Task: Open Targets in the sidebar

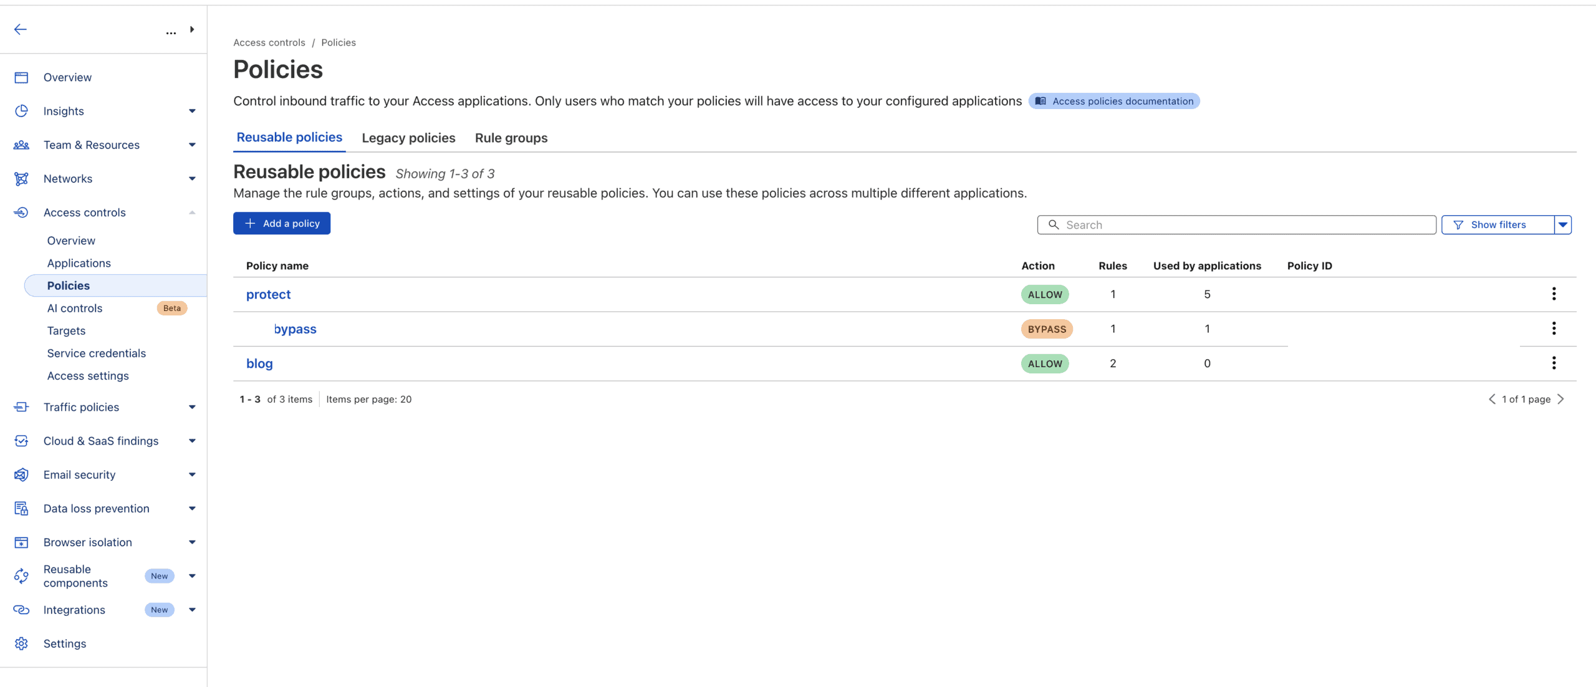Action: 66,330
